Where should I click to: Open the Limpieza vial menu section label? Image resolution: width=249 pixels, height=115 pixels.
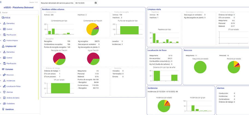click(x=11, y=46)
